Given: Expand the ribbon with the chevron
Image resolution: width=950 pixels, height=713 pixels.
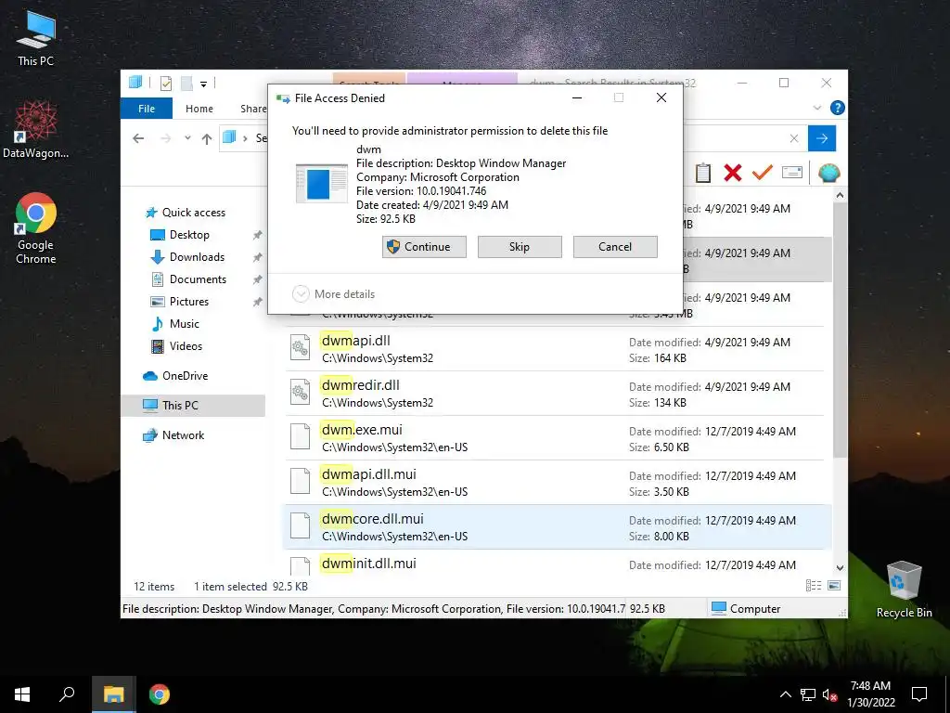Looking at the screenshot, I should tap(817, 108).
